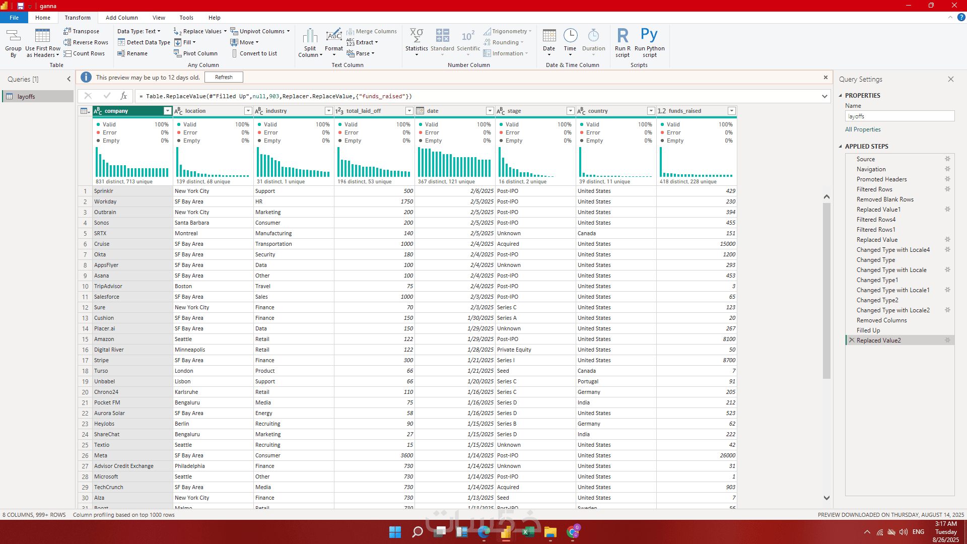Viewport: 967px width, 544px height.
Task: Switch to the Add Column tab
Action: [x=121, y=18]
